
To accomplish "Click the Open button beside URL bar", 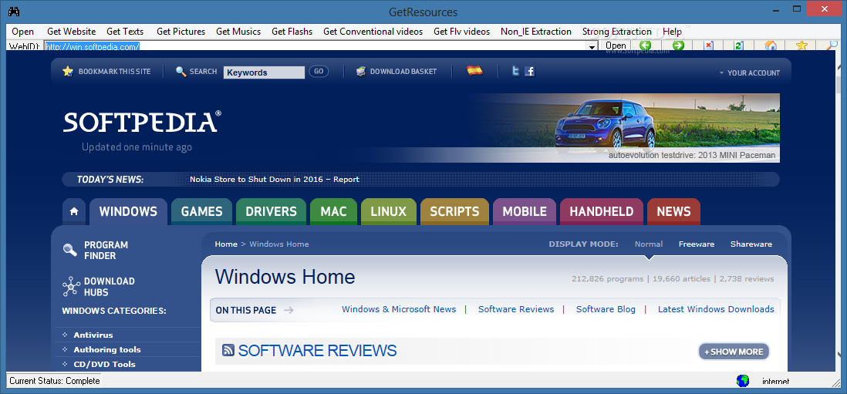I will point(616,45).
